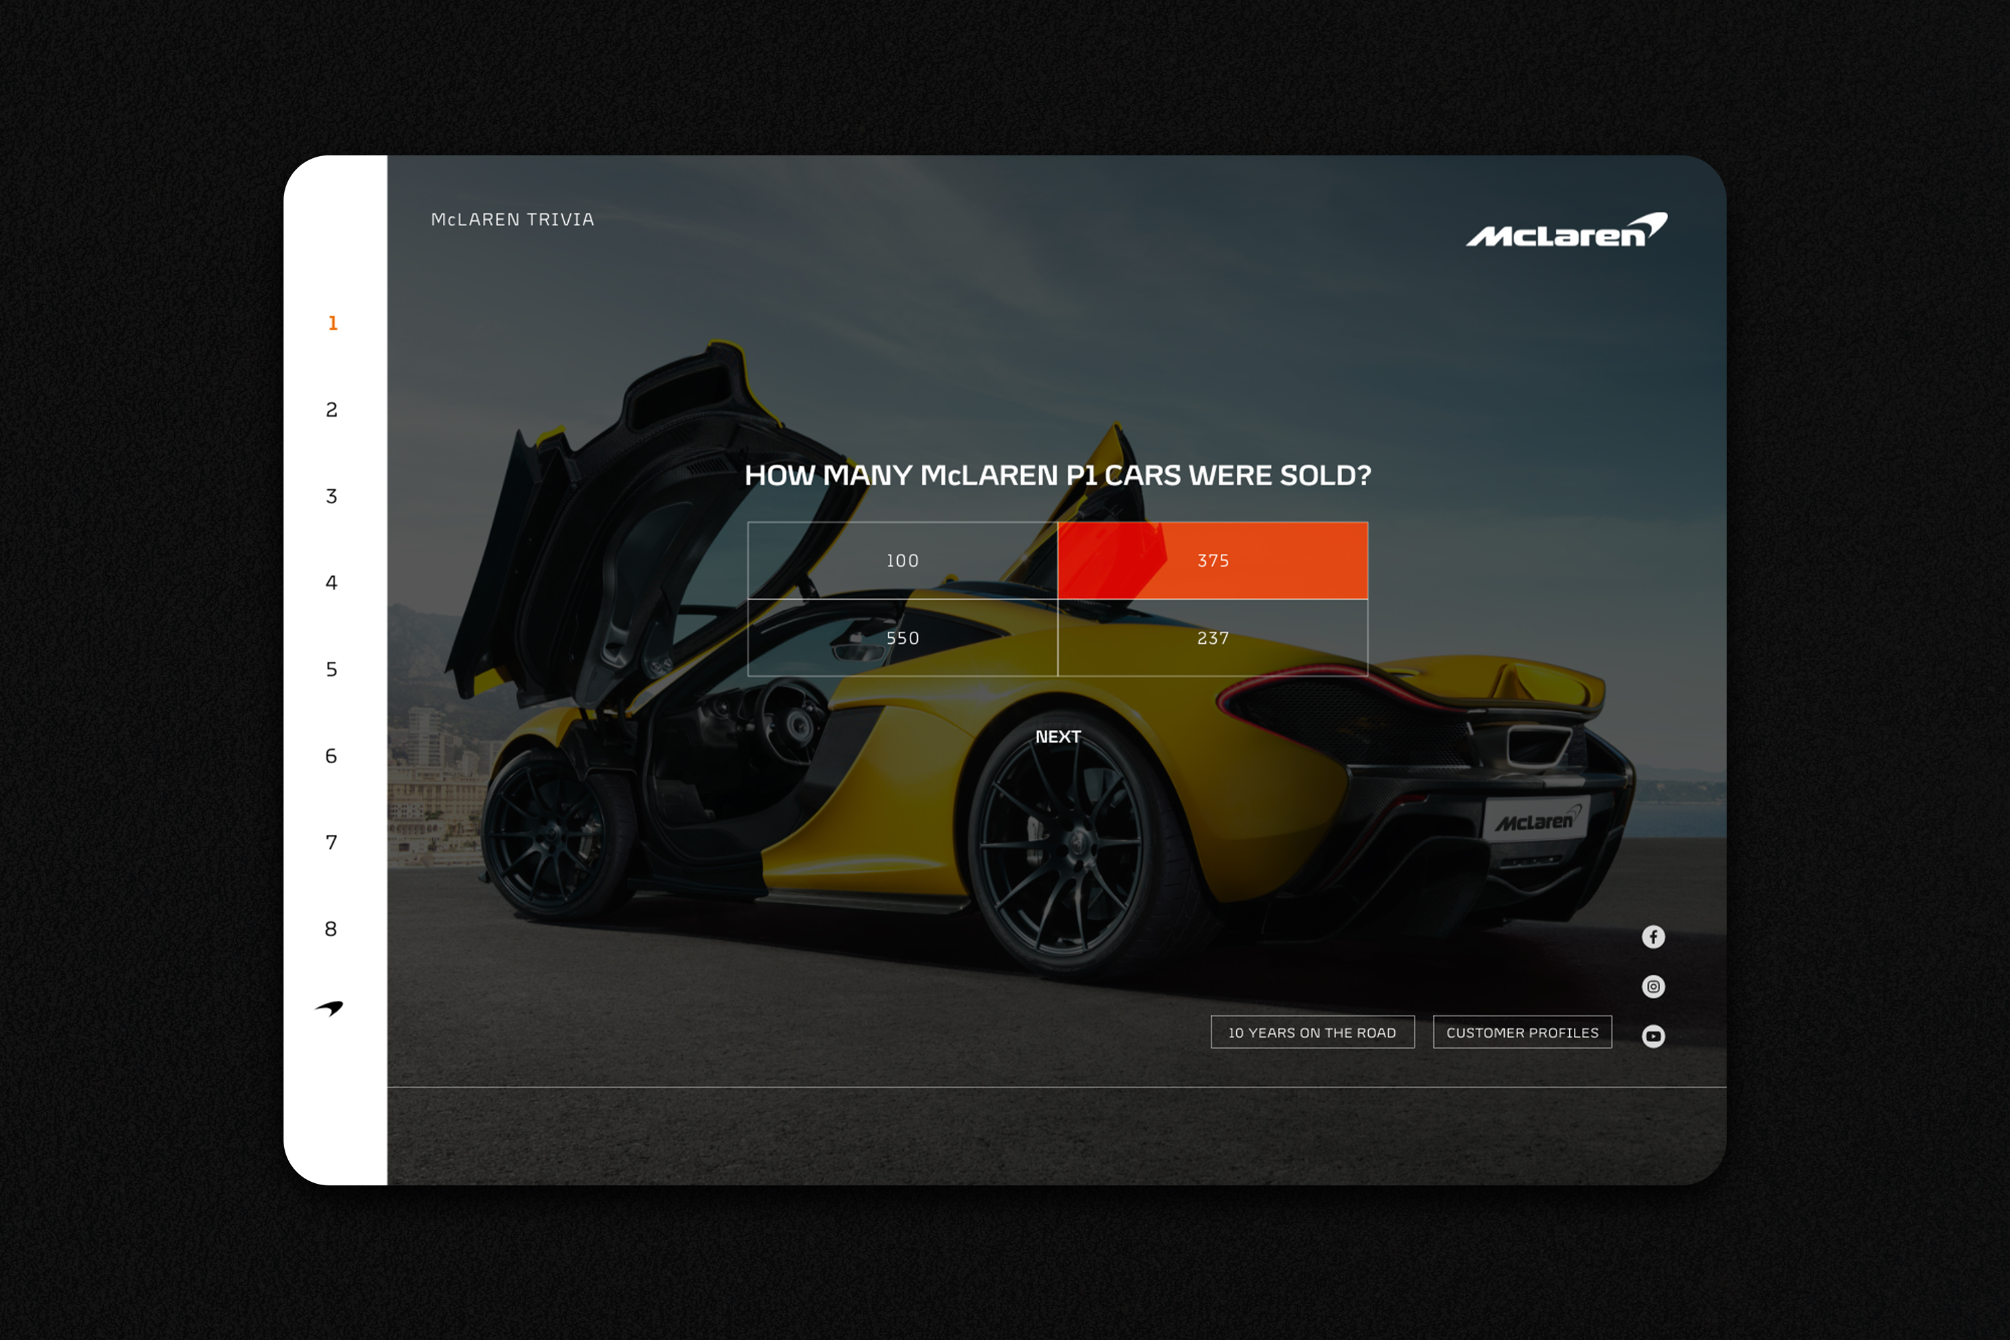This screenshot has width=2010, height=1340.
Task: Open question 7 in sidebar
Action: [332, 843]
